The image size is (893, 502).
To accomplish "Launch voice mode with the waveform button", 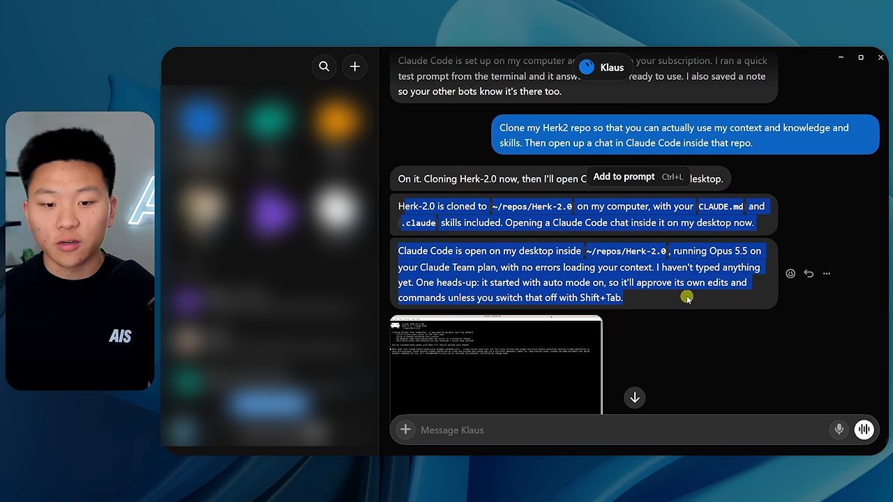I will point(864,429).
